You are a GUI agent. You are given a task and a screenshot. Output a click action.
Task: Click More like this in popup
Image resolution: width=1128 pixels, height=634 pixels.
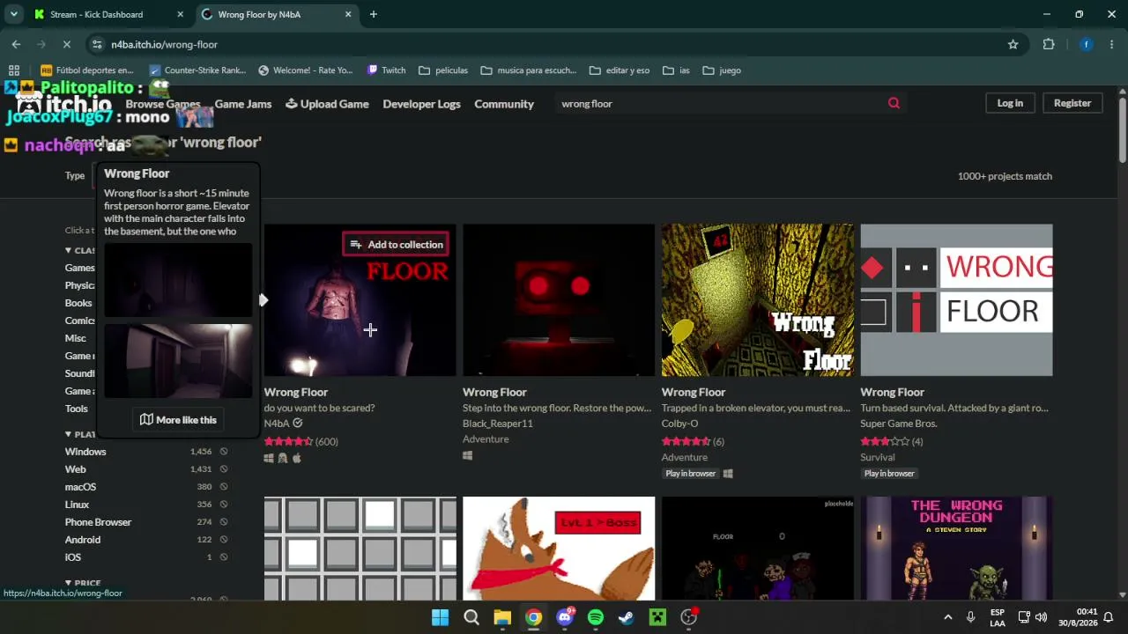coord(178,420)
